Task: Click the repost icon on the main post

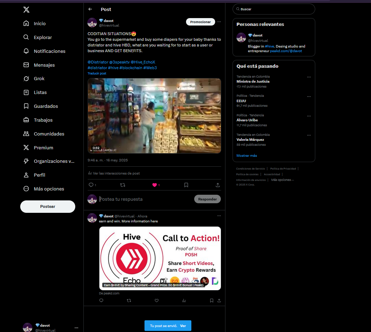Action: pyautogui.click(x=122, y=185)
